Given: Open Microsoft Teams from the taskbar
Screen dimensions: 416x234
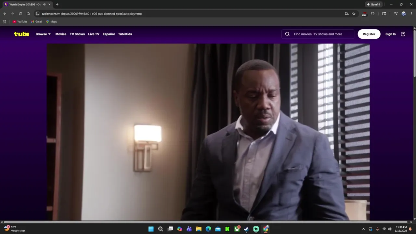Looking at the screenshot, I should tap(189, 229).
